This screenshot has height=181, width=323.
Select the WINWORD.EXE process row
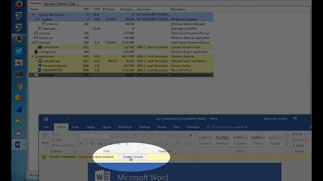pyautogui.click(x=121, y=70)
